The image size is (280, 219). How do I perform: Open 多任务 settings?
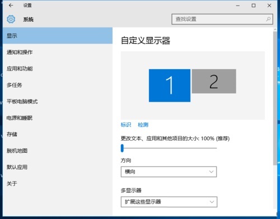coord(58,85)
